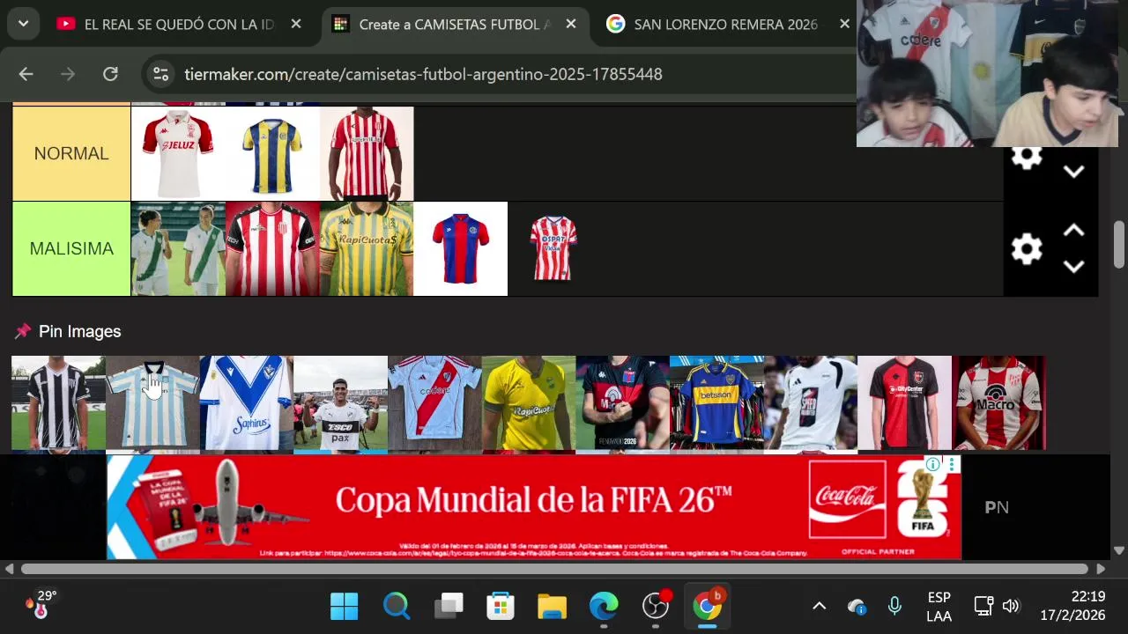Viewport: 1128px width, 634px height.
Task: Click the Pin Images label
Action: [79, 331]
